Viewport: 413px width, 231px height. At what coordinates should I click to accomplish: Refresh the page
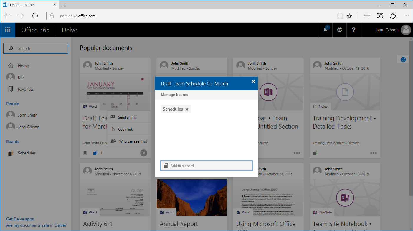(35, 16)
